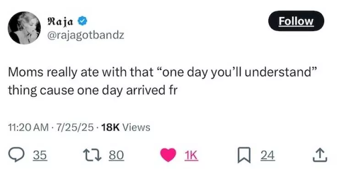Click the retweet arrows icon
The width and height of the screenshot is (339, 177).
pos(93,155)
